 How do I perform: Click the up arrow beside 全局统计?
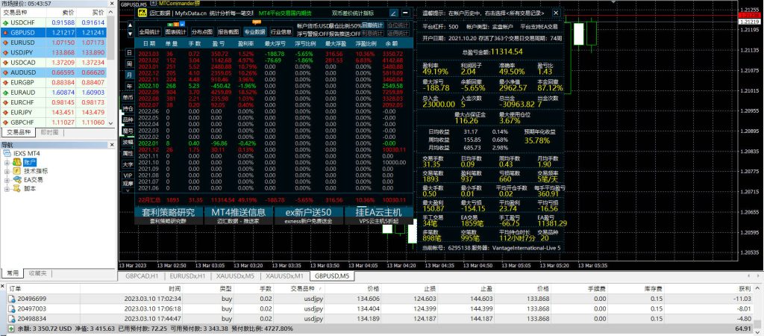[x=130, y=25]
